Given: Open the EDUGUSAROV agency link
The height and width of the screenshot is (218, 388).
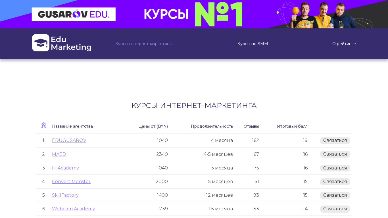Looking at the screenshot, I should coord(69,141).
